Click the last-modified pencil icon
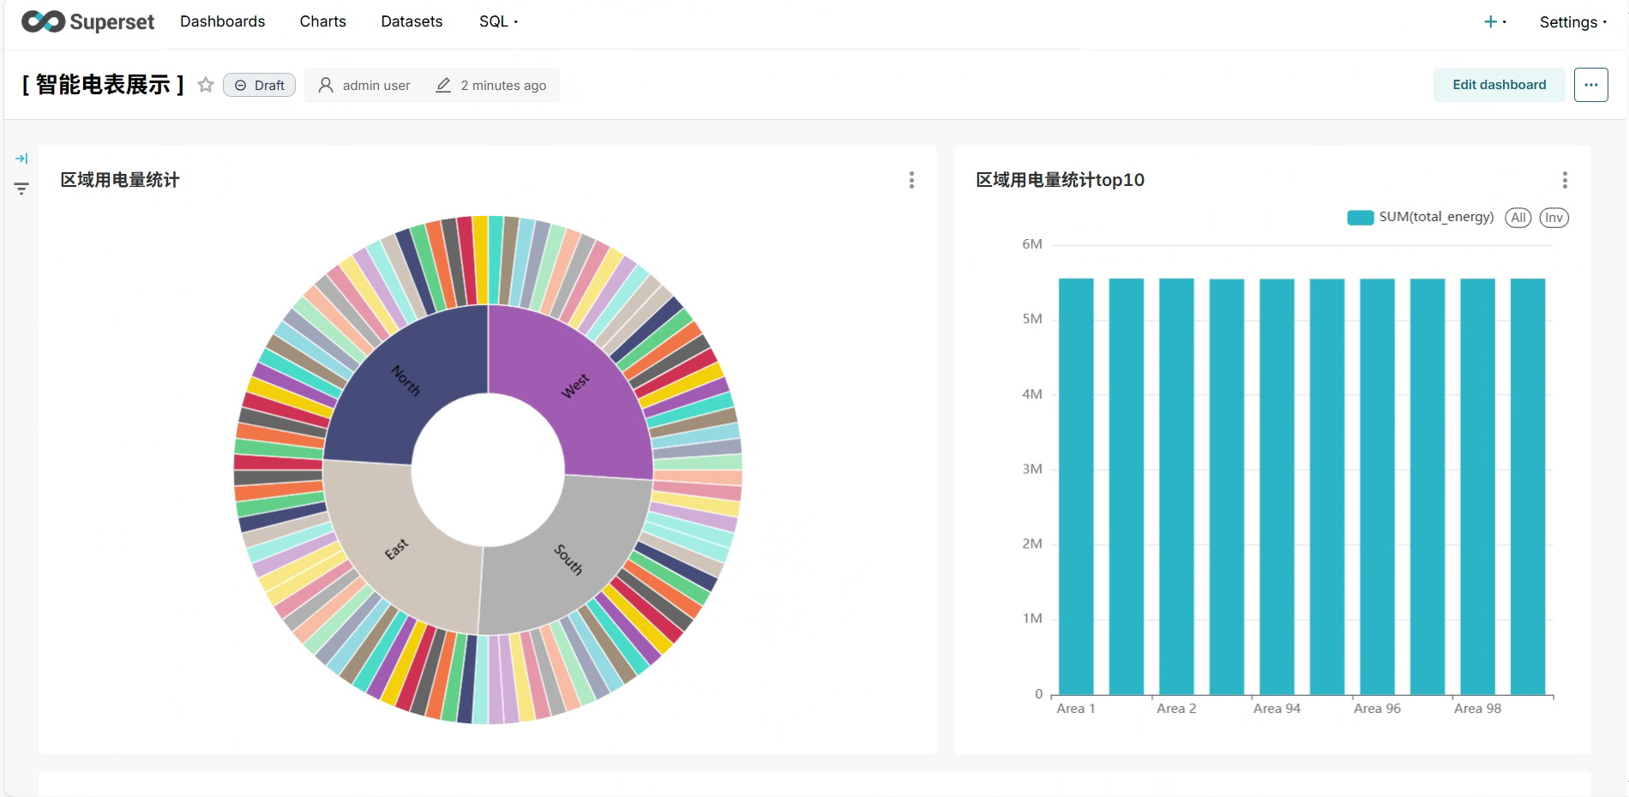This screenshot has width=1629, height=797. [x=443, y=85]
